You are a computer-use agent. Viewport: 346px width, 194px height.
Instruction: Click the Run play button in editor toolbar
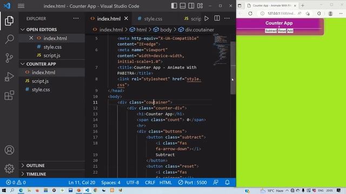pos(207,18)
